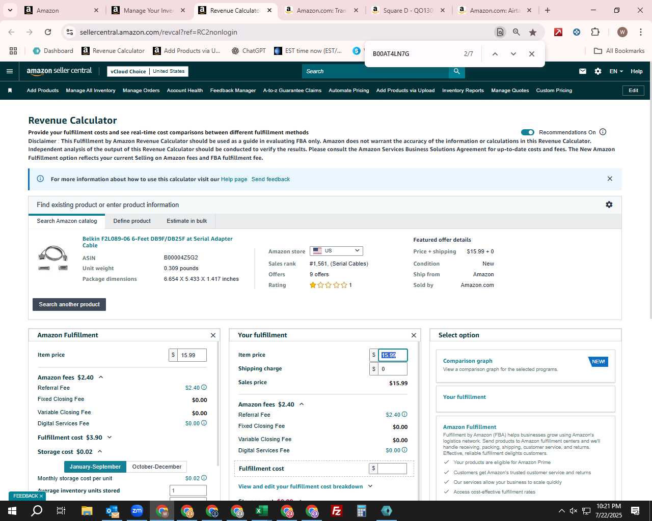Screen dimensions: 652x521
Task: Dismiss the Help page info banner
Action: 610,179
